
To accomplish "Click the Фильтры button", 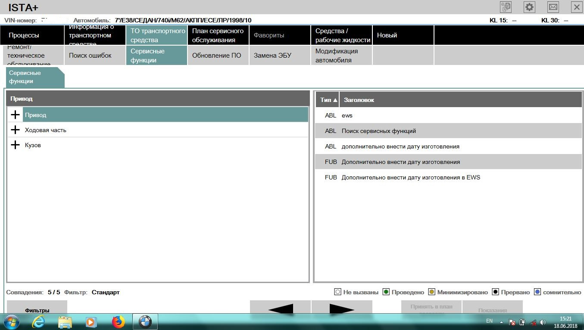I will click(x=37, y=307).
